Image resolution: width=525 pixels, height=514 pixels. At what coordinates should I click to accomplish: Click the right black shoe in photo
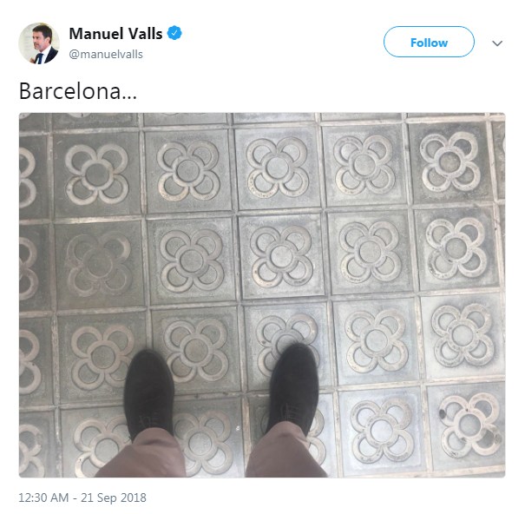tap(293, 389)
